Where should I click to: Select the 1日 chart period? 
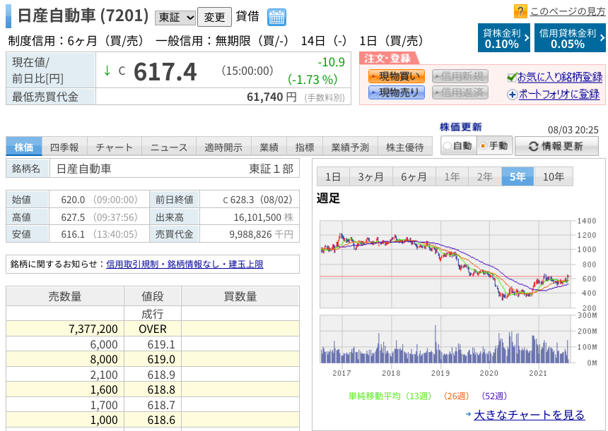click(333, 177)
